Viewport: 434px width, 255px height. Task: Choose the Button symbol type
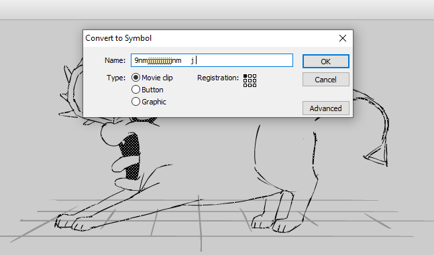tap(135, 90)
